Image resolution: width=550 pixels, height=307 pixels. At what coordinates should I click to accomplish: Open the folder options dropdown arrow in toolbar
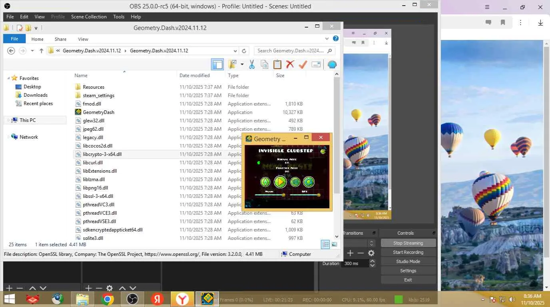tap(242, 64)
